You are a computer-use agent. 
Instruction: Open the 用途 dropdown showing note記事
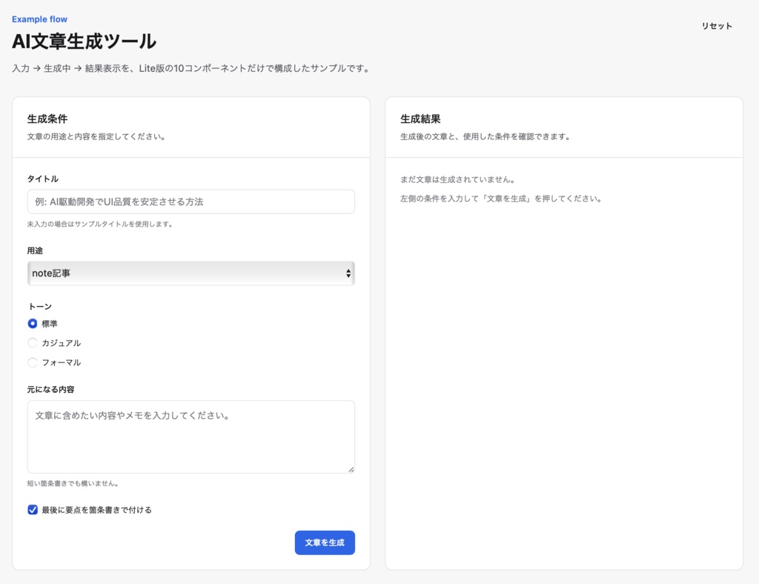pos(191,273)
